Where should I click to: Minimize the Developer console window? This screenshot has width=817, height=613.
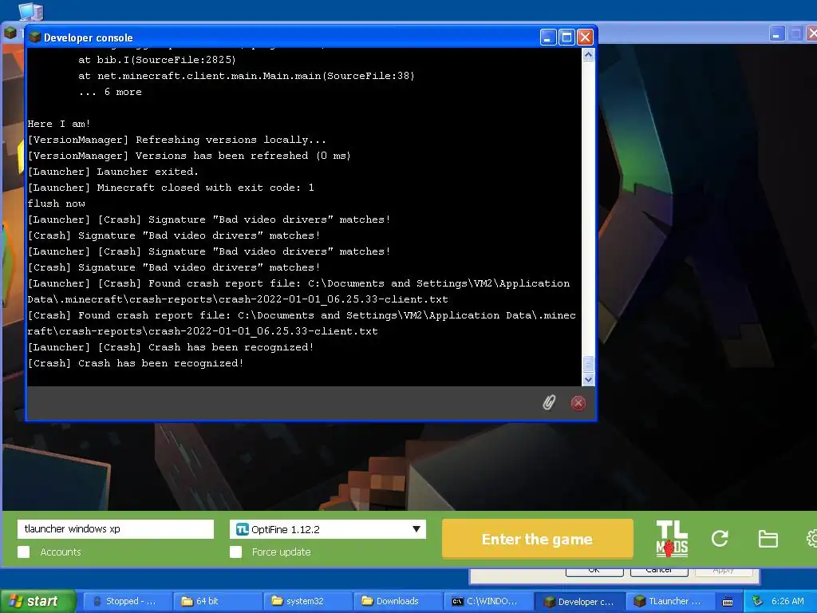pos(547,37)
